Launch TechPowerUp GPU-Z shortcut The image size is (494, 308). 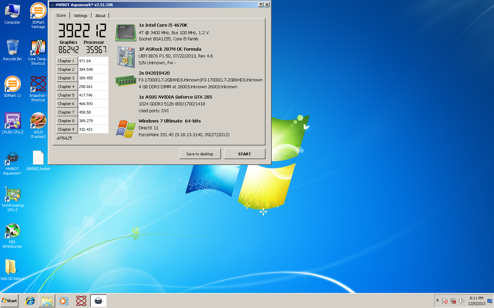coord(12,199)
